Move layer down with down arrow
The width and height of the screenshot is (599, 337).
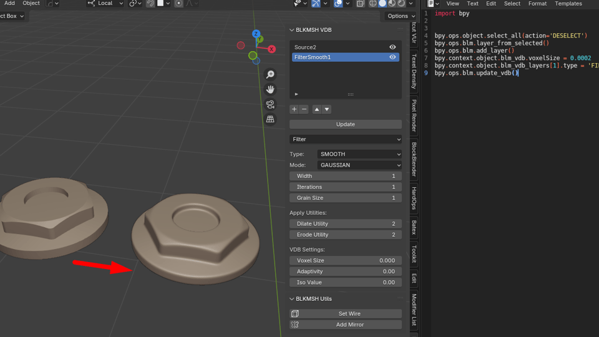[326, 109]
